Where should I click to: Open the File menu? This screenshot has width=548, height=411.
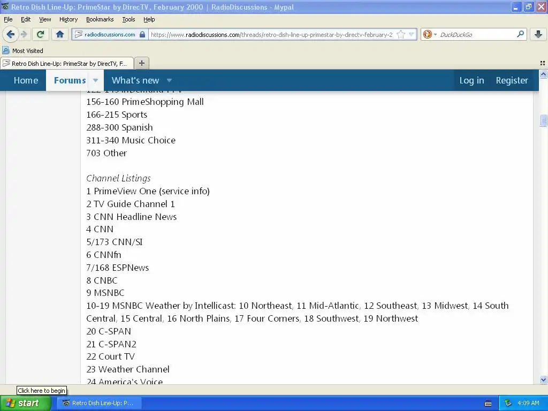8,19
